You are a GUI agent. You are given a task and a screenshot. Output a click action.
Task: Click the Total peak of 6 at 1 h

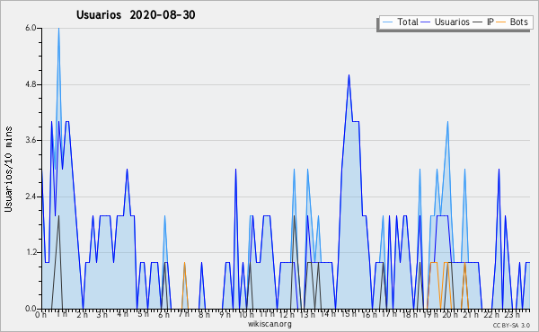pyautogui.click(x=58, y=29)
